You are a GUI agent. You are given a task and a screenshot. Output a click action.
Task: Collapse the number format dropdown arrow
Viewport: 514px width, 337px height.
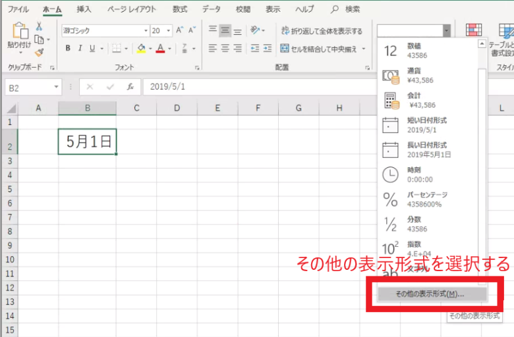tap(447, 31)
